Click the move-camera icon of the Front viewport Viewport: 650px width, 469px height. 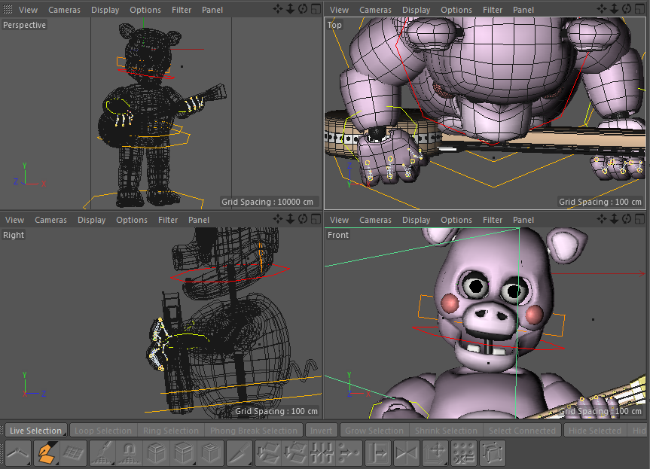click(602, 219)
